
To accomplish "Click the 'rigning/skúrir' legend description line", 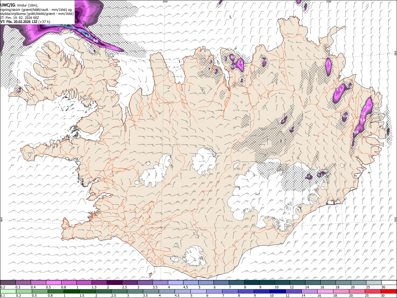I will pos(36,10).
